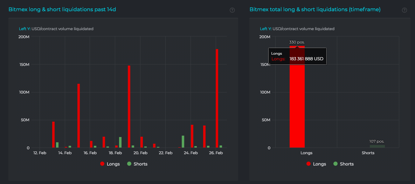
Task: Click the red Longs bar on 25 Feb near 40M
Action: tap(204, 137)
